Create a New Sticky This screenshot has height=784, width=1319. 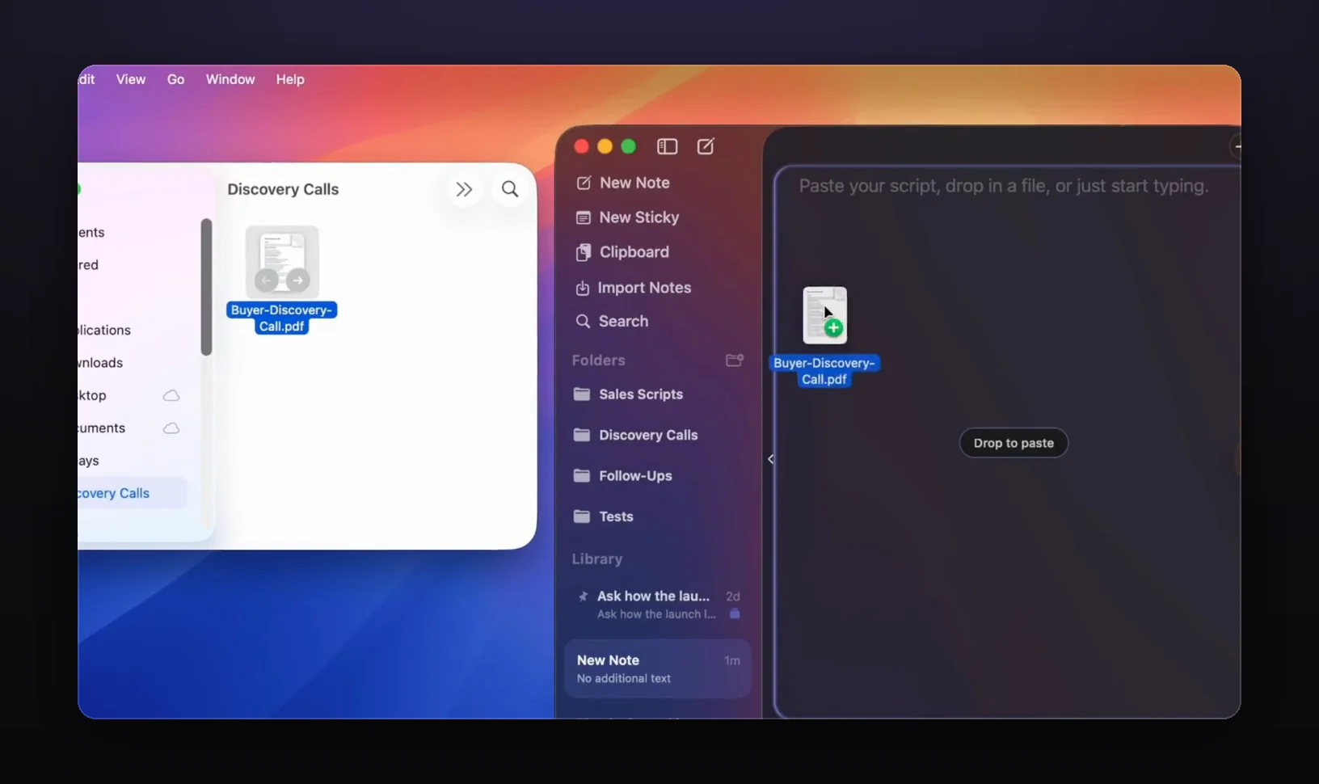[627, 217]
